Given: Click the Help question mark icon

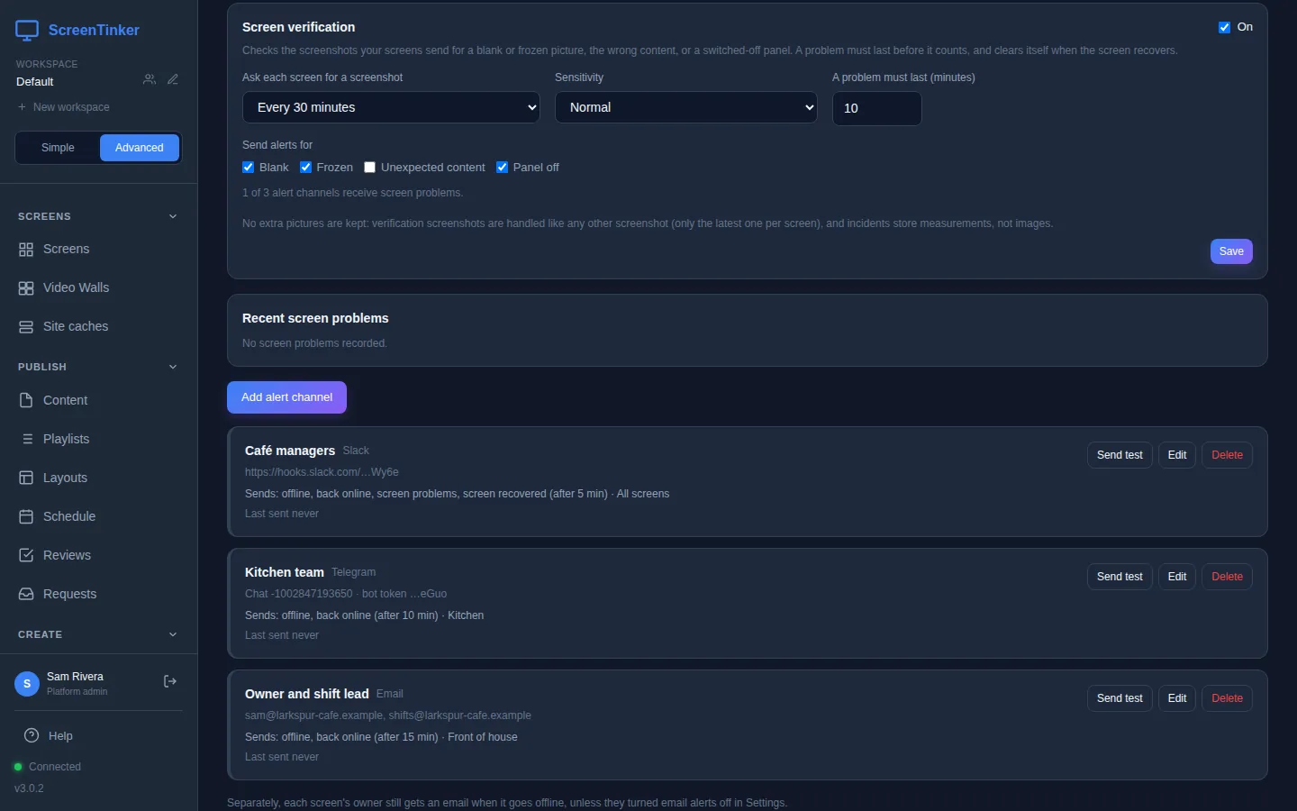Looking at the screenshot, I should [32, 736].
